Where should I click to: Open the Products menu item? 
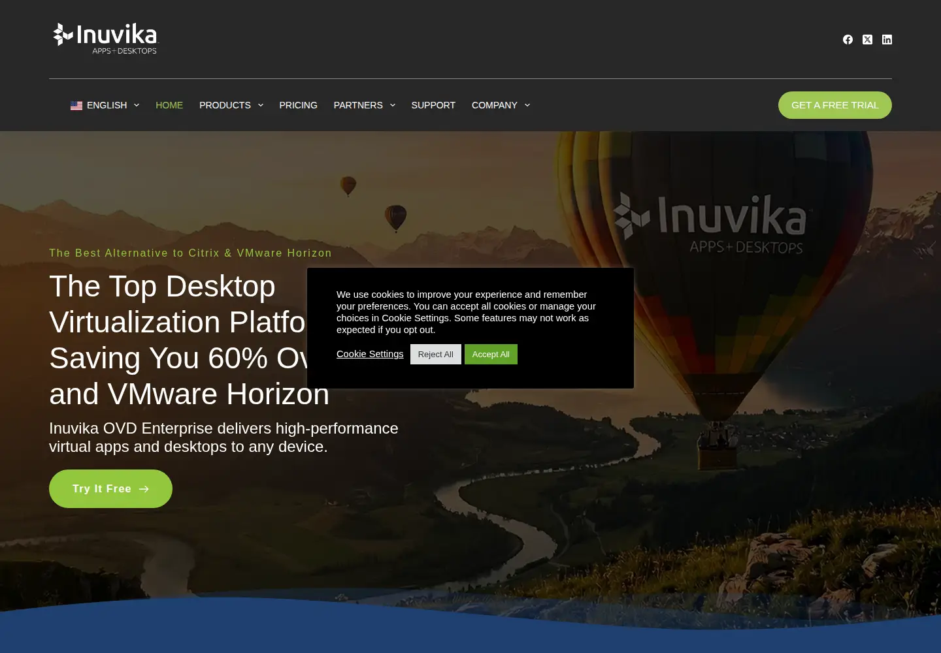pos(225,105)
